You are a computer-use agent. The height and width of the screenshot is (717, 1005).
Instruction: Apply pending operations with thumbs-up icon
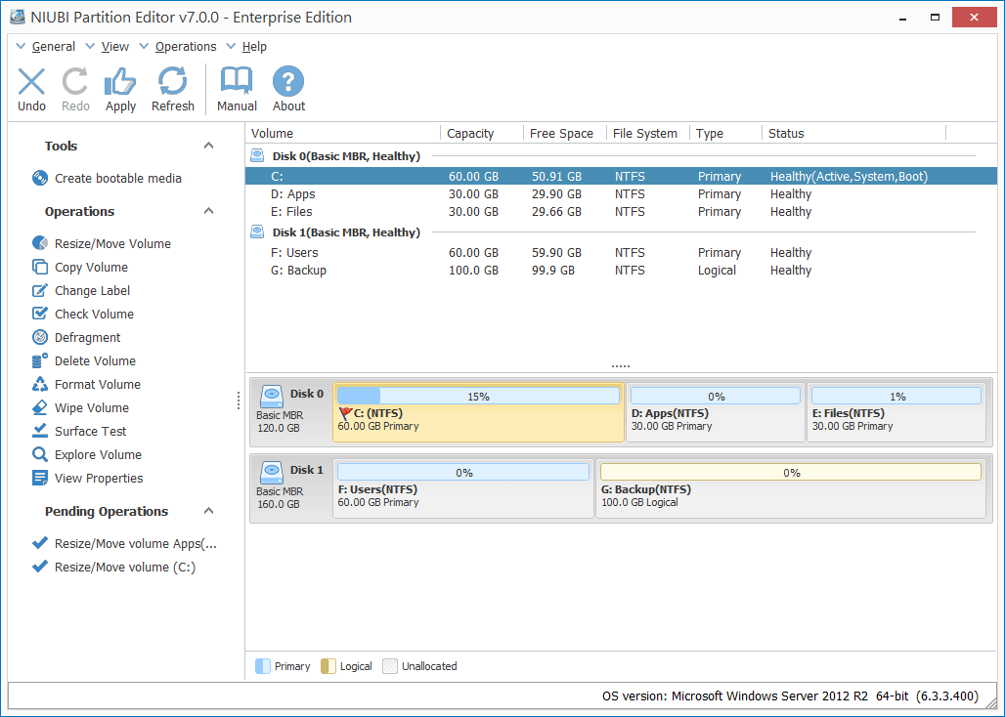click(x=120, y=82)
